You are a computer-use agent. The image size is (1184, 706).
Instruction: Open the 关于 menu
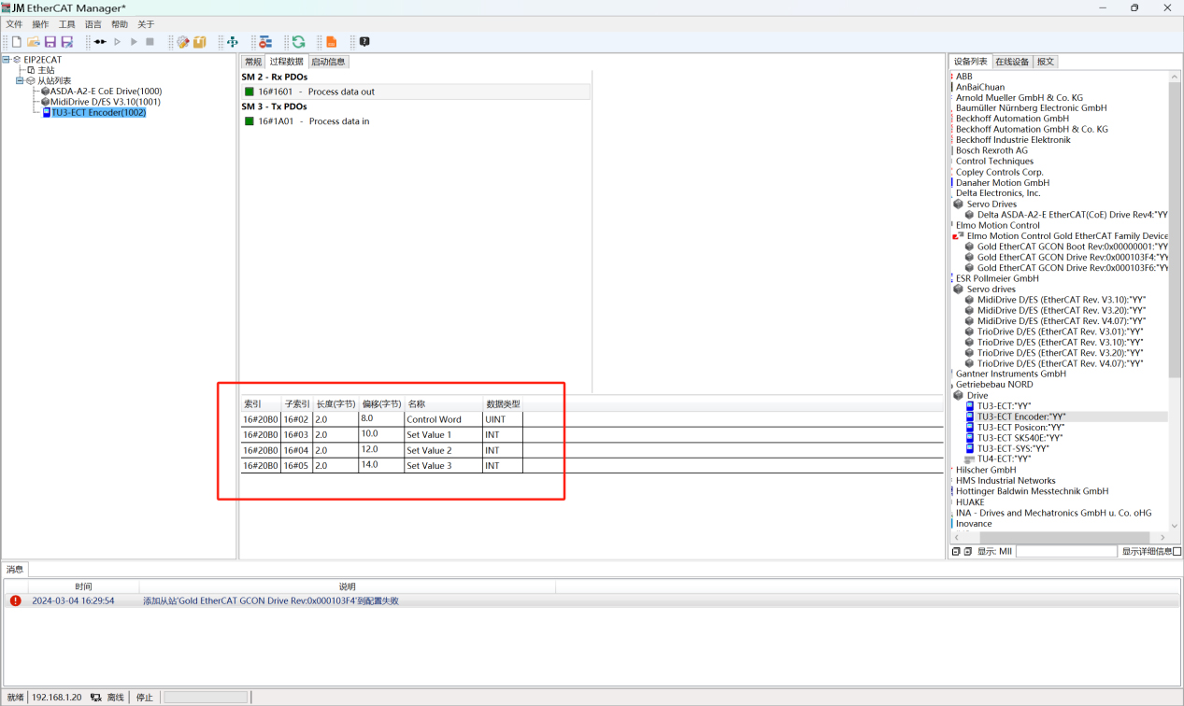(x=146, y=24)
